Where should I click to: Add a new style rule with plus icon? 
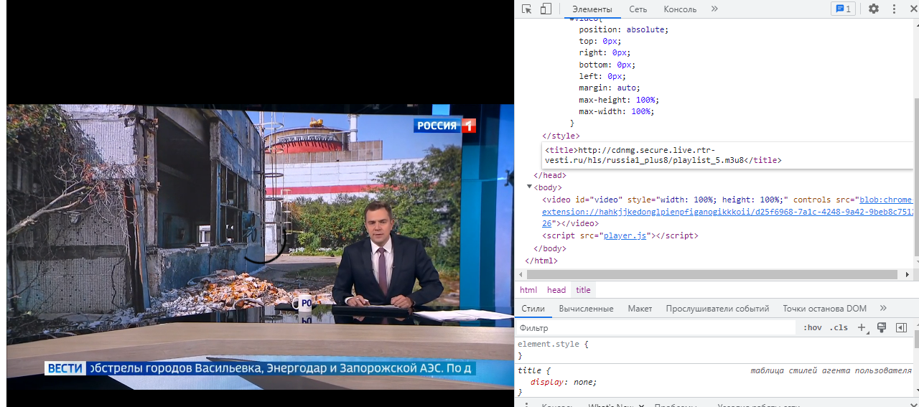[862, 327]
